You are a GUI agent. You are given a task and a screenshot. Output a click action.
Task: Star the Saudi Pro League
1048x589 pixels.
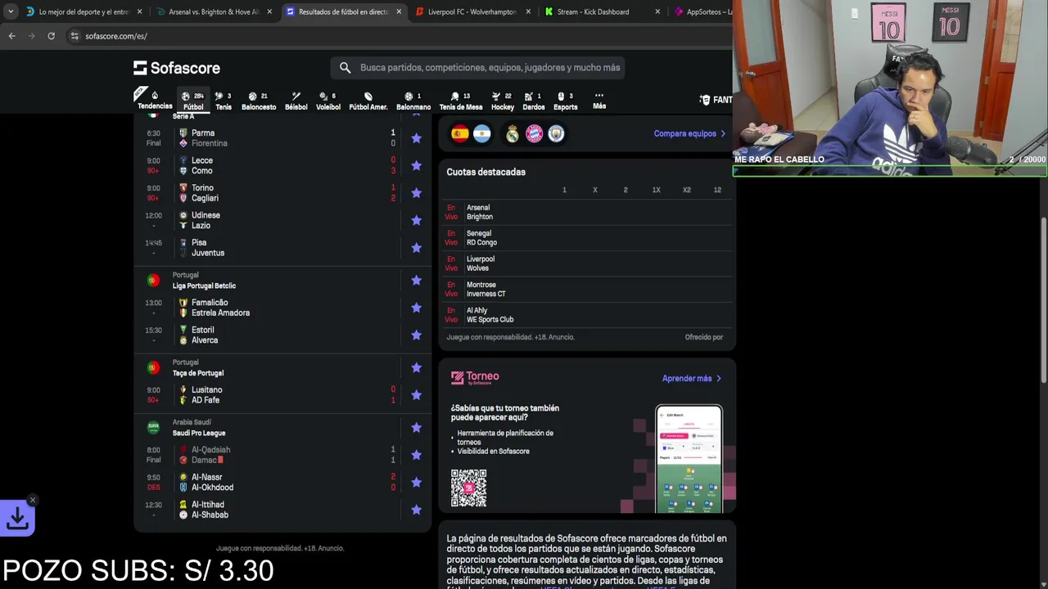click(x=416, y=428)
